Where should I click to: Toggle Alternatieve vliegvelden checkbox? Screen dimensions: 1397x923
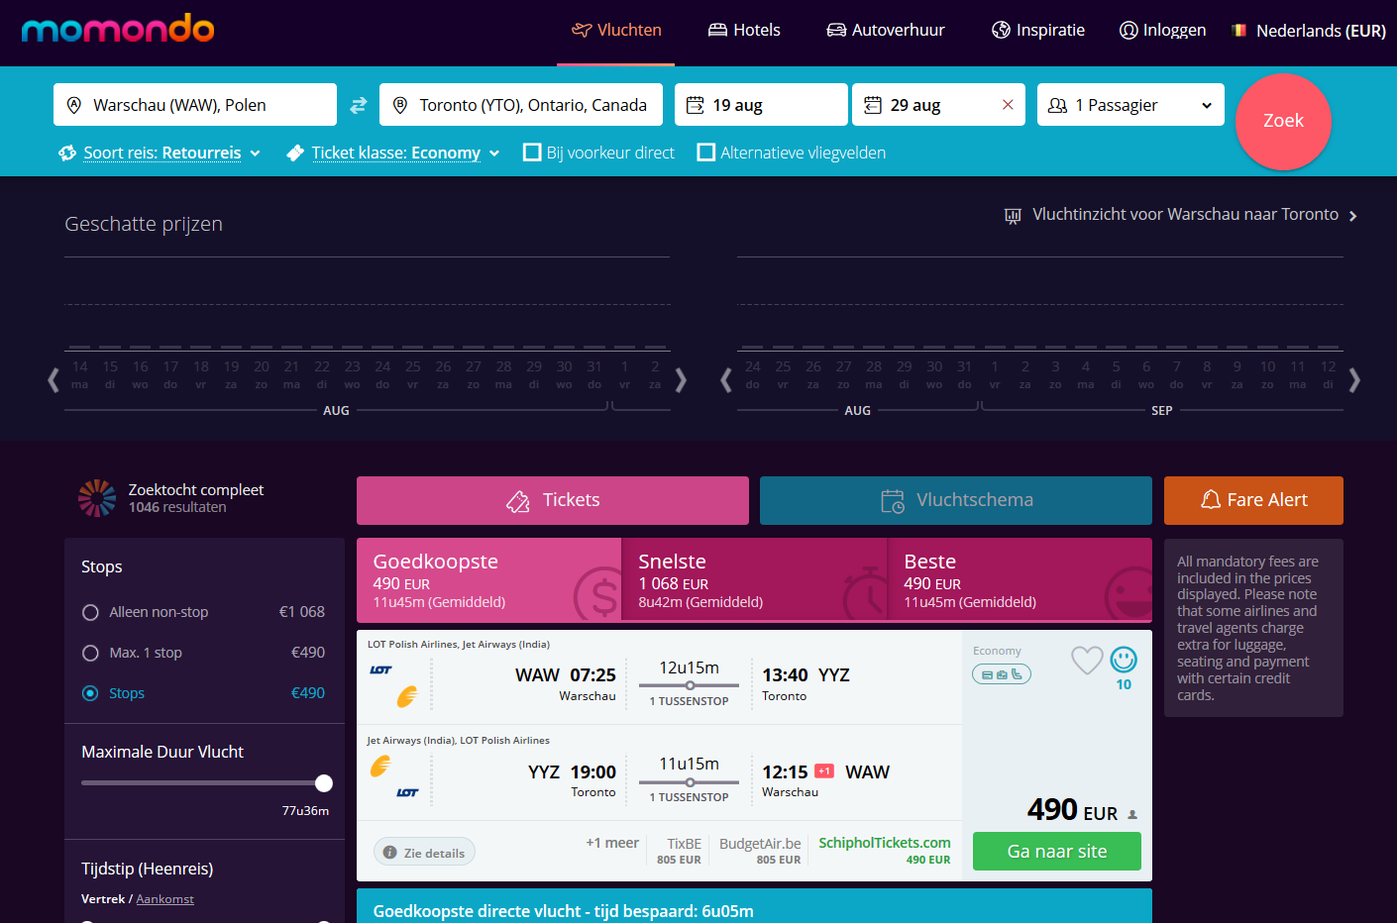706,153
